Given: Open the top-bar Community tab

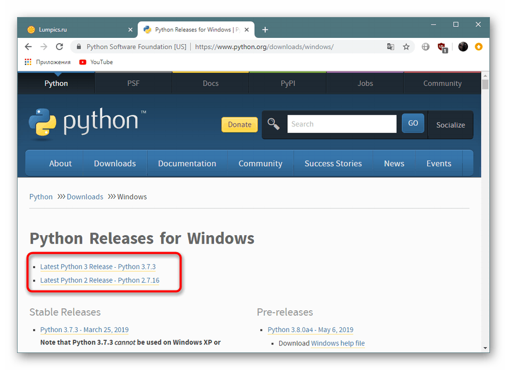Looking at the screenshot, I should (442, 83).
